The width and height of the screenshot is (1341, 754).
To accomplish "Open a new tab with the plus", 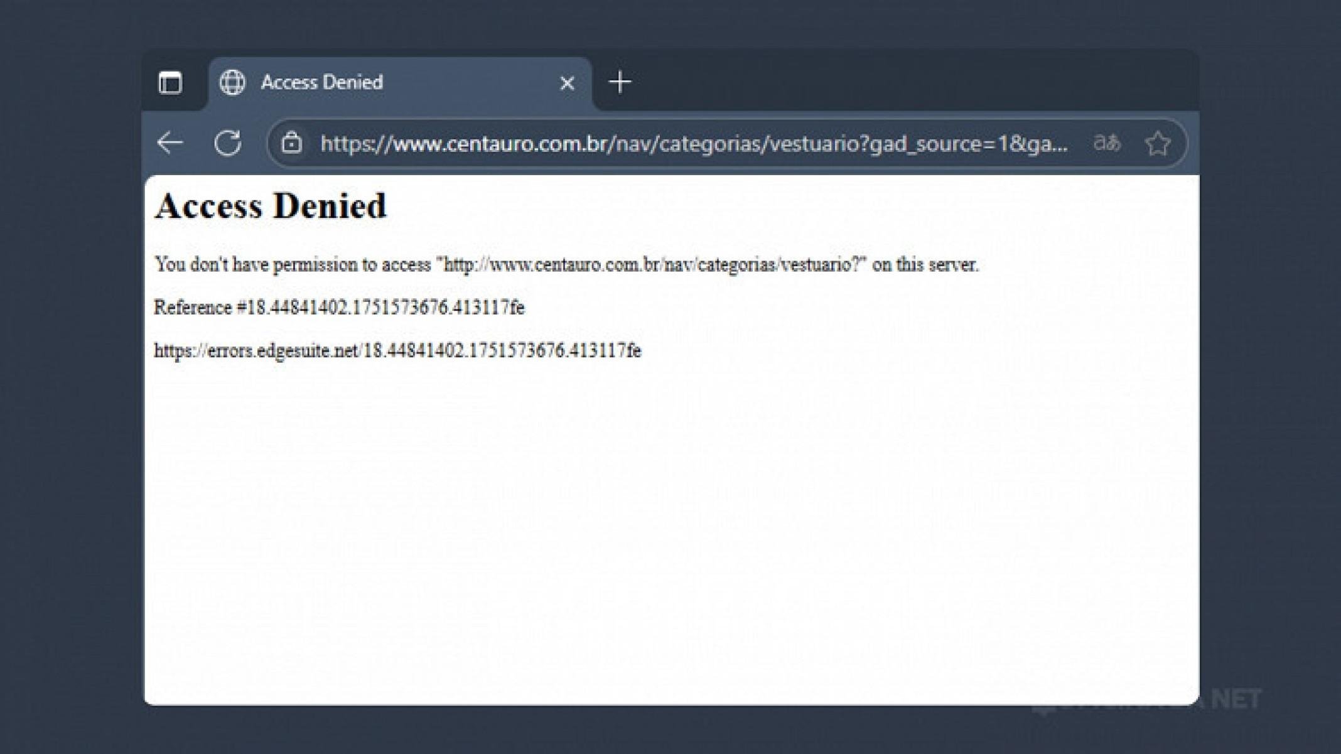I will pyautogui.click(x=620, y=82).
